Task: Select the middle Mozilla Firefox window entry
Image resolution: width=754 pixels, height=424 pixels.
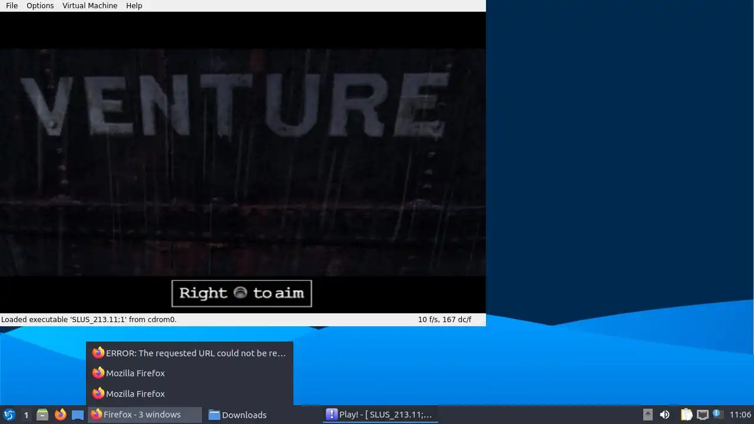Action: 189,373
